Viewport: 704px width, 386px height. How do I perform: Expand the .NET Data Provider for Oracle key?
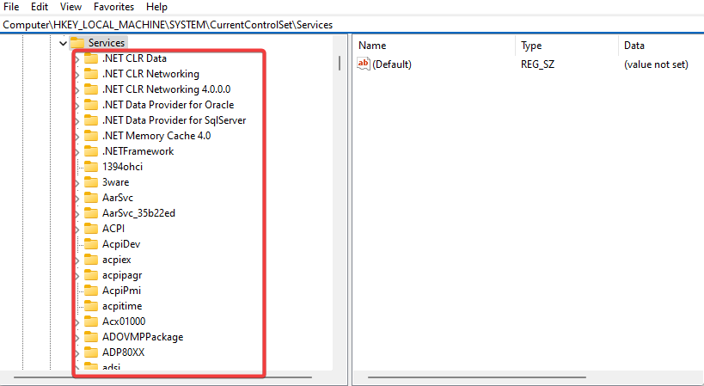tap(77, 106)
